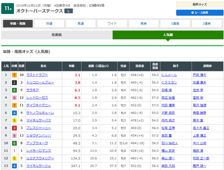Switch to the 枠連 tab

tap(49, 24)
